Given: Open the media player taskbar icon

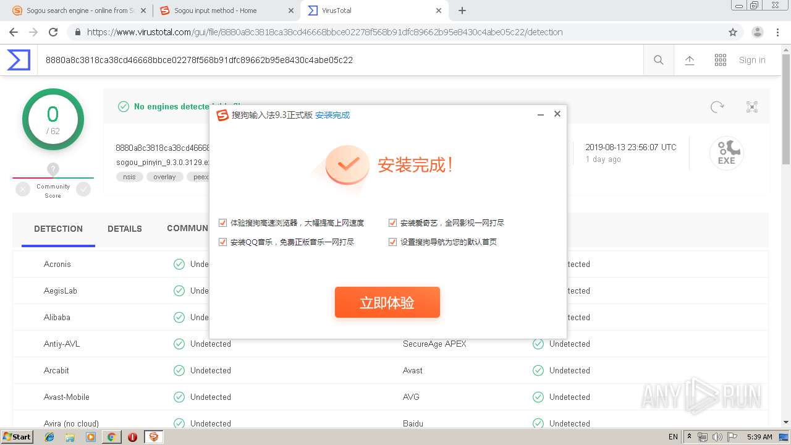Looking at the screenshot, I should pos(91,437).
